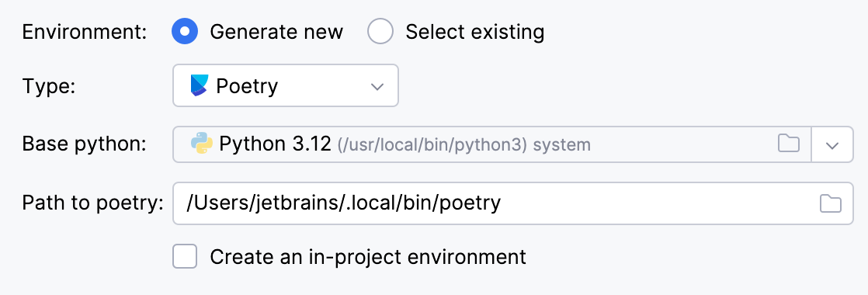Screen dimensions: 868x295
Task: Choose the Select existing radio button
Action: (380, 32)
